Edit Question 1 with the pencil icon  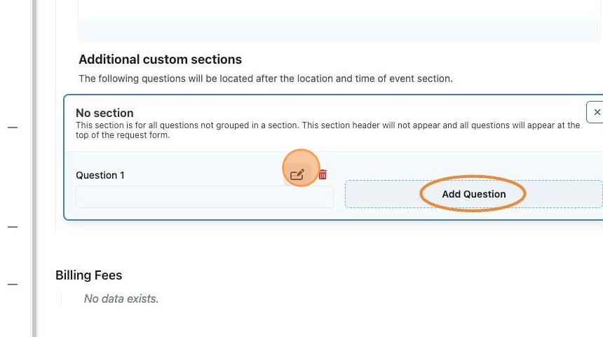[297, 175]
